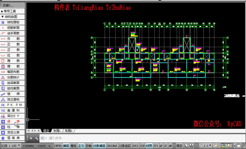Screen dimensions: 246x149
Task: Toggle 对象捕捉 object snap
Action: point(99,146)
